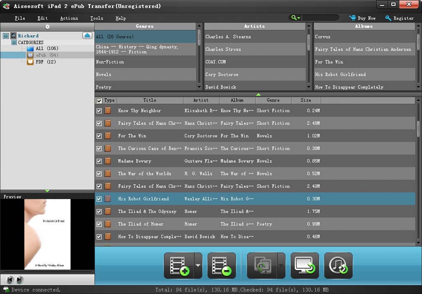422x294 pixels.
Task: Click the Artists list scroll up arrow
Action: tap(309, 26)
